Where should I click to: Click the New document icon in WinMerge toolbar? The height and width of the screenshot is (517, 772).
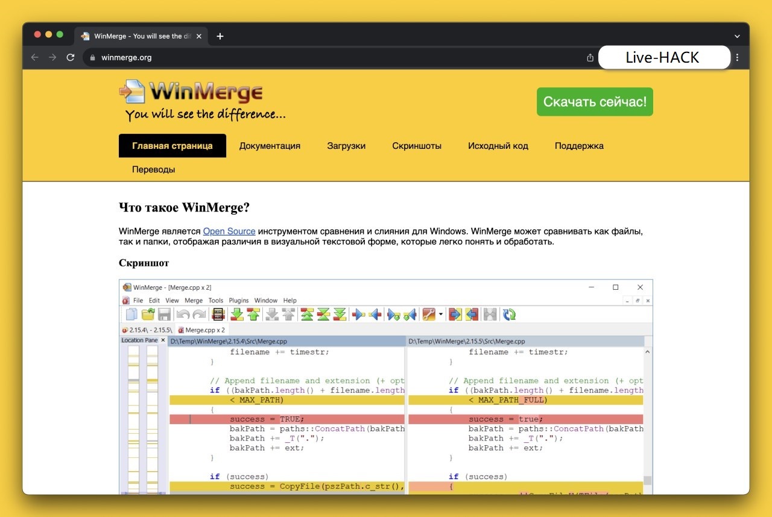click(131, 315)
